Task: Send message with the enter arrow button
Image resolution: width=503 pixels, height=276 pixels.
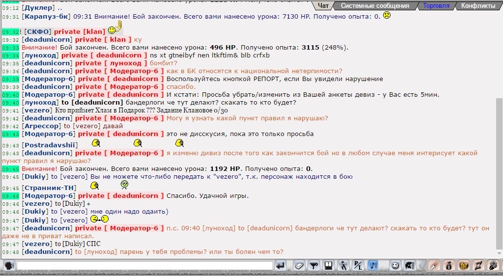Action: [280, 266]
